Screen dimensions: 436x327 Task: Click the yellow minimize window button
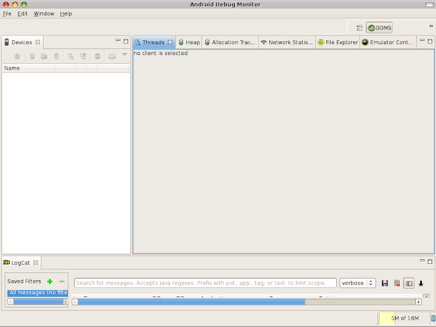[15, 4]
